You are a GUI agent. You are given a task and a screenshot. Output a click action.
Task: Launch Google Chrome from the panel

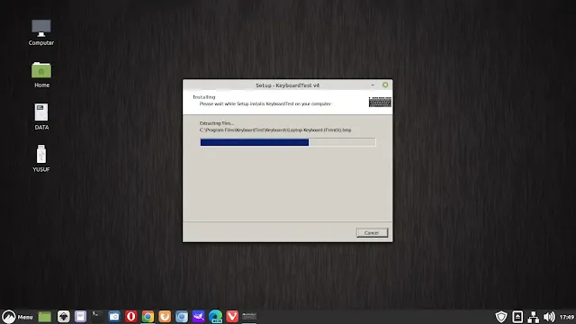pos(148,317)
